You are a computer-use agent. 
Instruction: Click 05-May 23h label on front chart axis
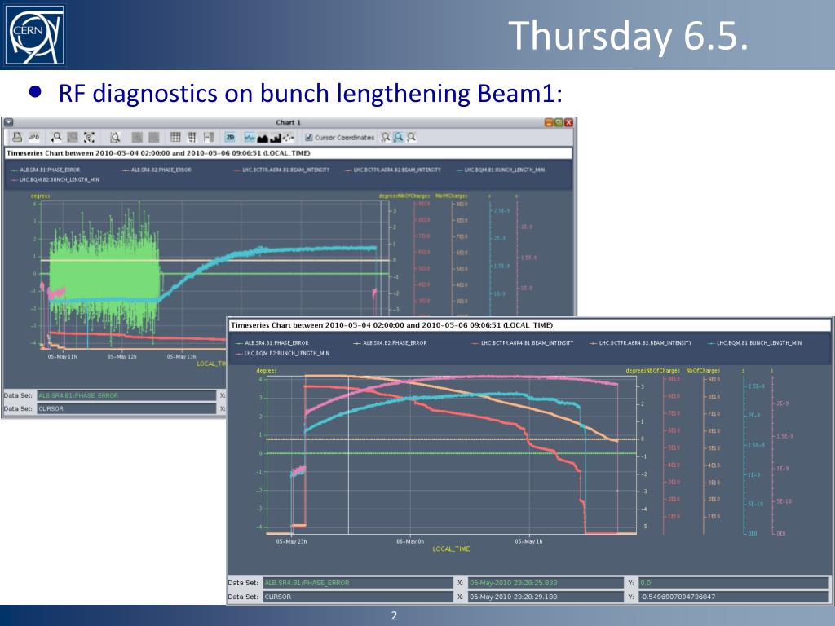[291, 541]
